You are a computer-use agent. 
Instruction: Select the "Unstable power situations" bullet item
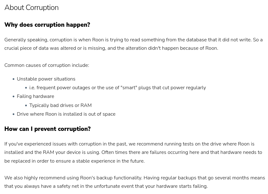pos(46,79)
